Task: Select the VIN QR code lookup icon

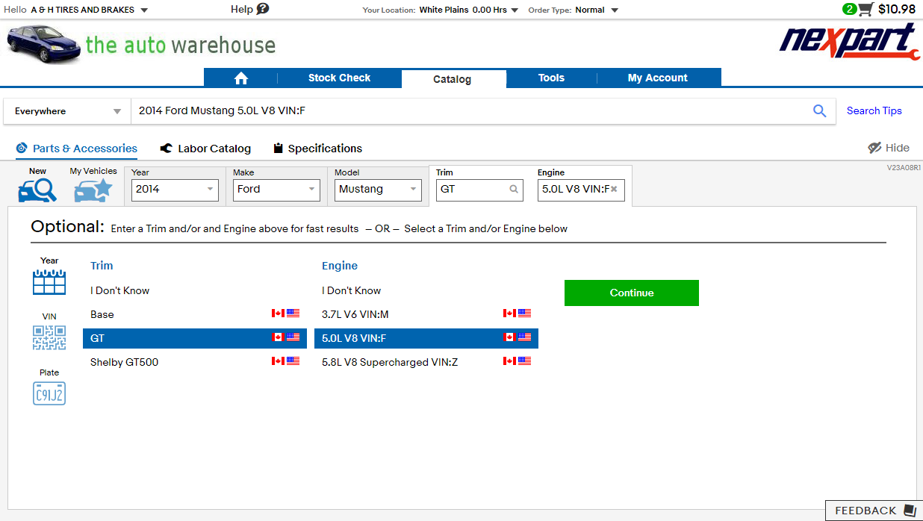Action: [49, 337]
